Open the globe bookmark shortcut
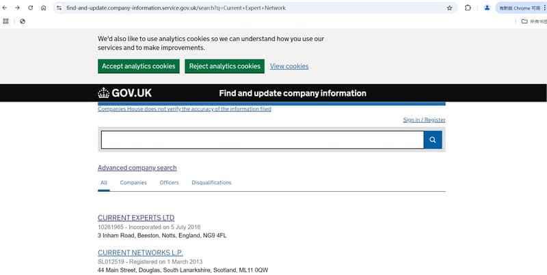 [23, 21]
